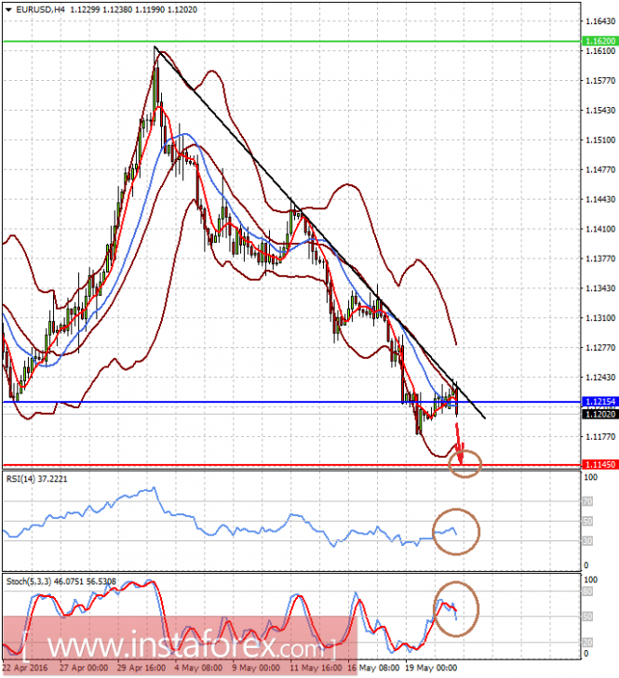
Task: Click the black 1.12020 current price tag
Action: [599, 414]
